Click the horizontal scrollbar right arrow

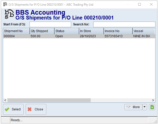[153, 100]
